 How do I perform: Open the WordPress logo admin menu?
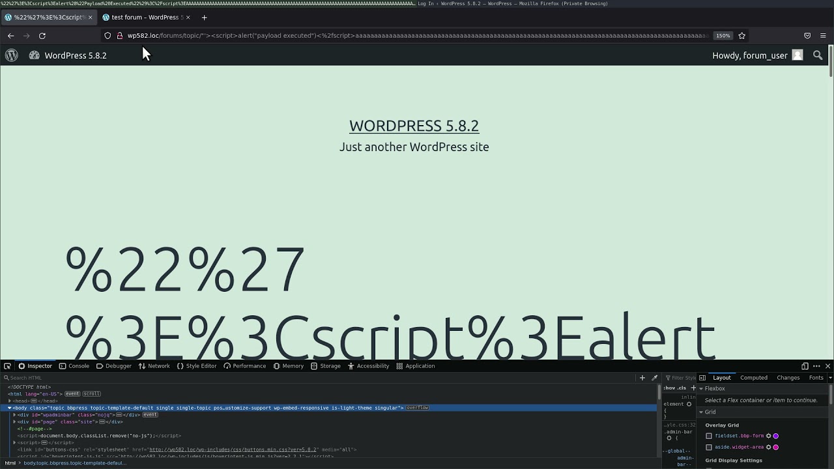12,55
